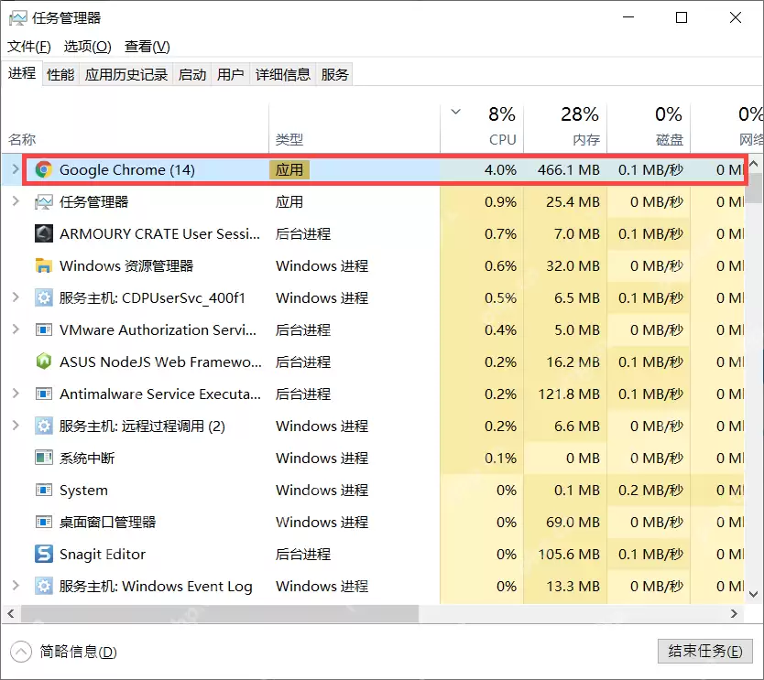Switch to the 应用历史记录 tab

pos(126,74)
